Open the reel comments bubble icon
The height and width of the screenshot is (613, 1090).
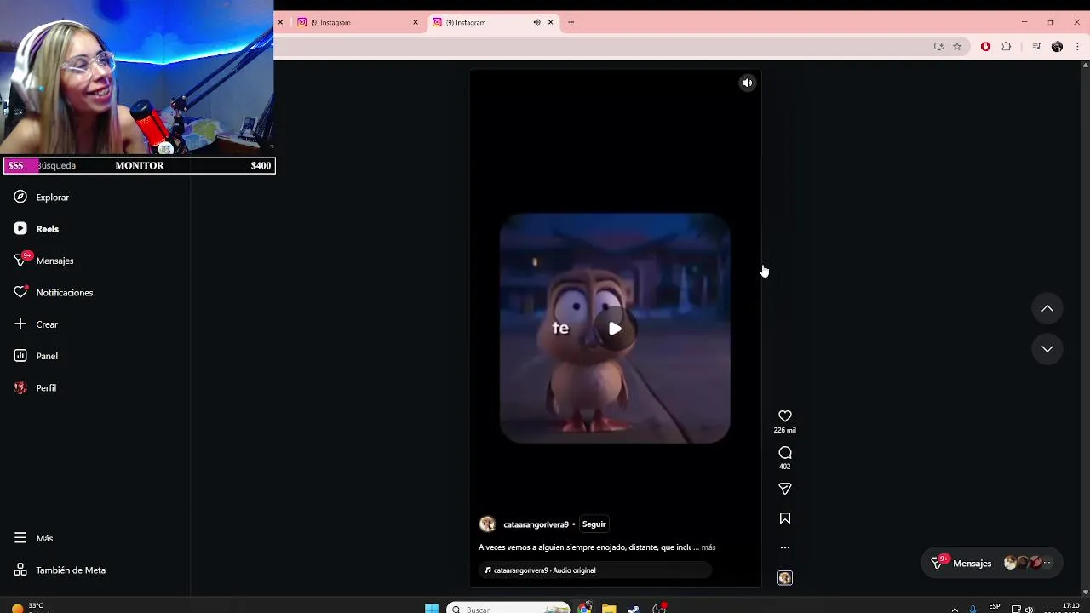(785, 453)
